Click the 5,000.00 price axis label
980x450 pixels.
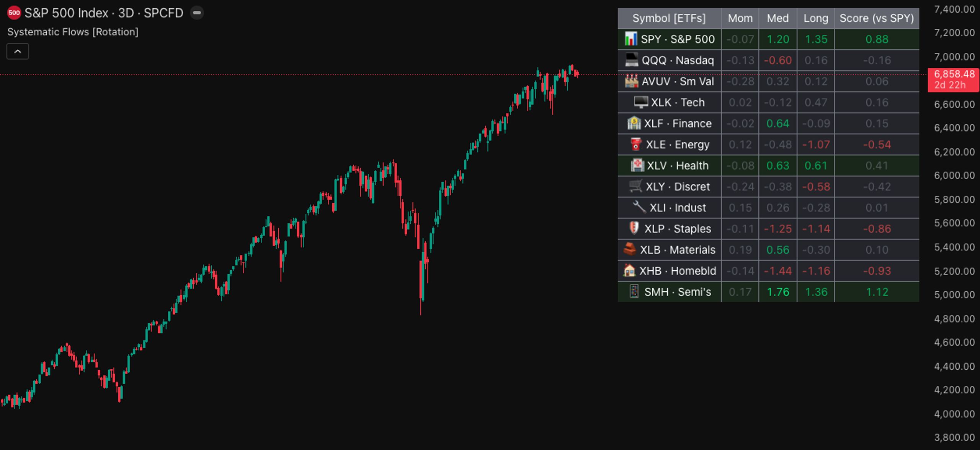[954, 295]
